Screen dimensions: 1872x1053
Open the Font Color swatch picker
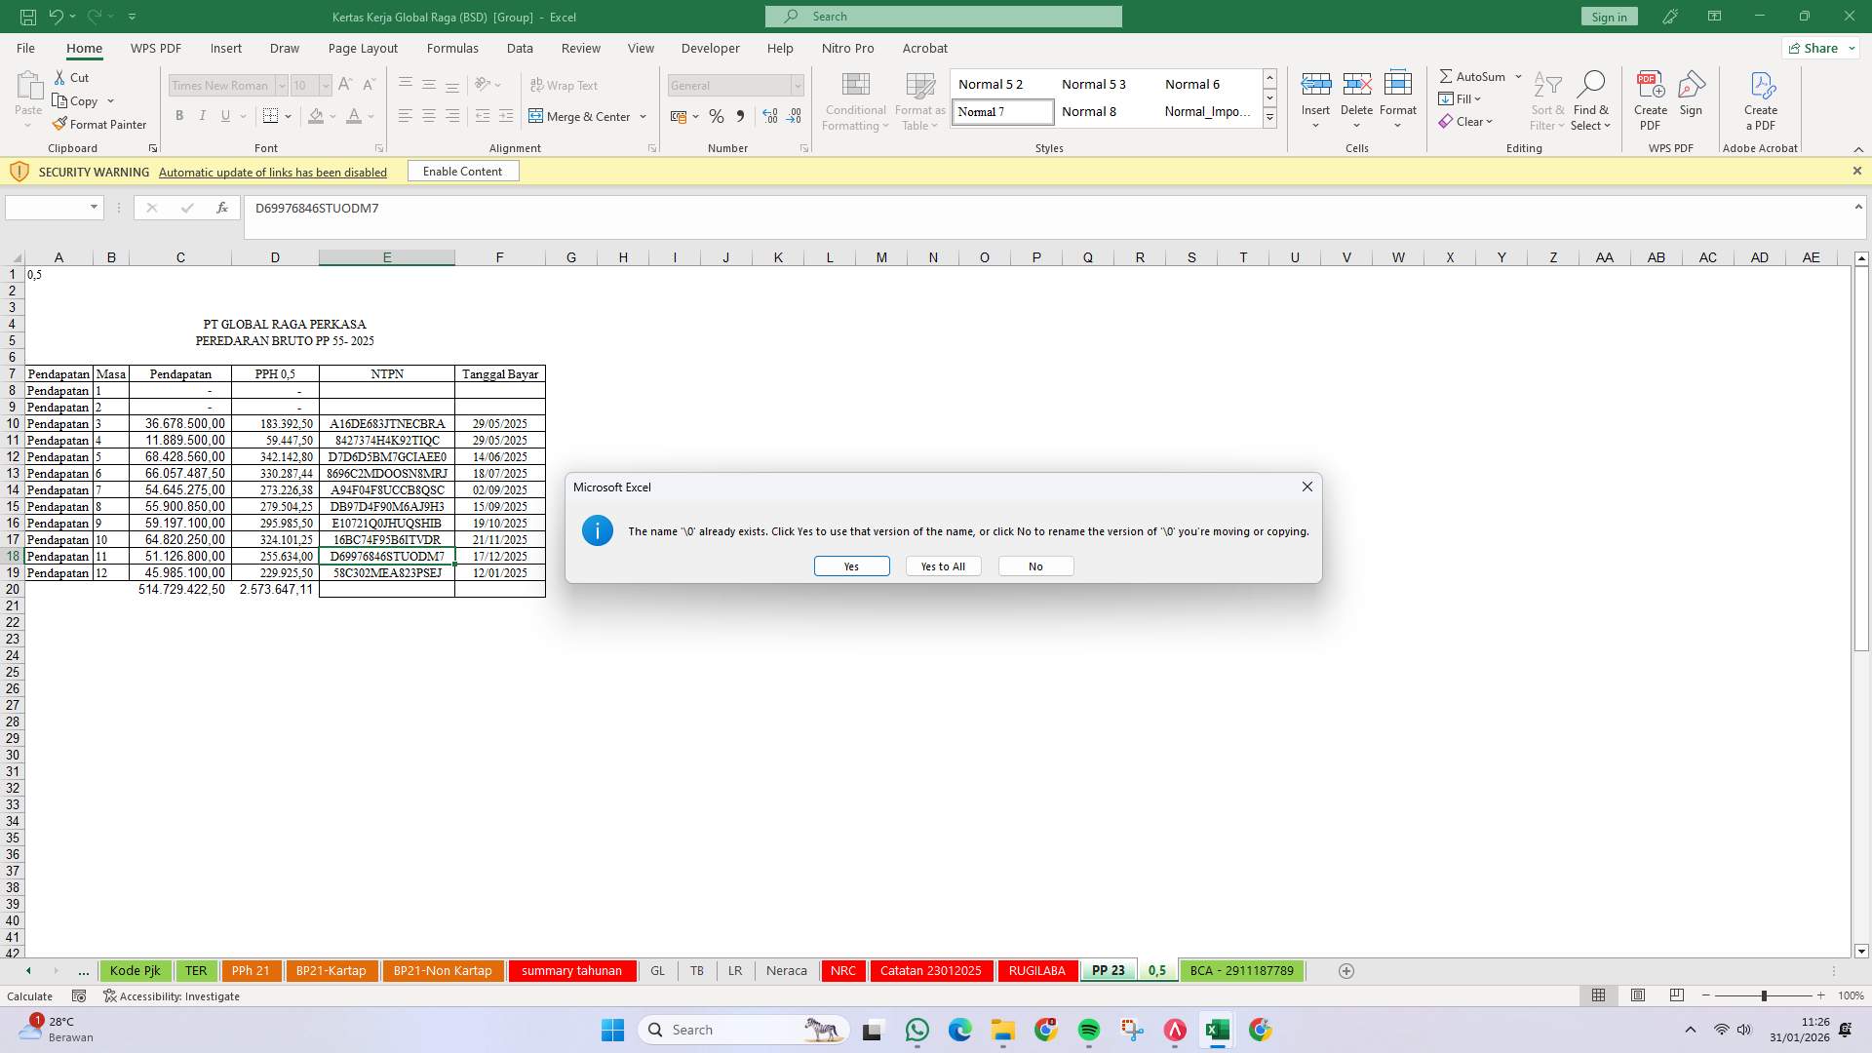[368, 116]
